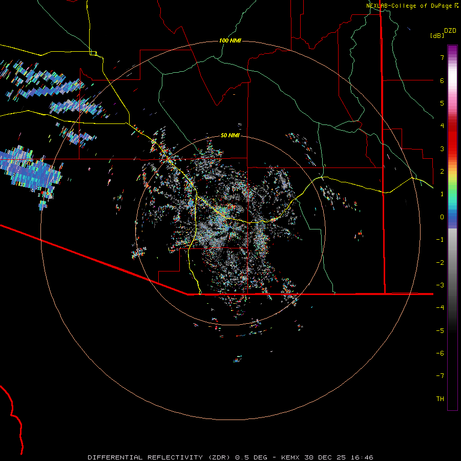Click the 6 value on the color scale
This screenshot has width=461, height=461.
click(x=442, y=80)
